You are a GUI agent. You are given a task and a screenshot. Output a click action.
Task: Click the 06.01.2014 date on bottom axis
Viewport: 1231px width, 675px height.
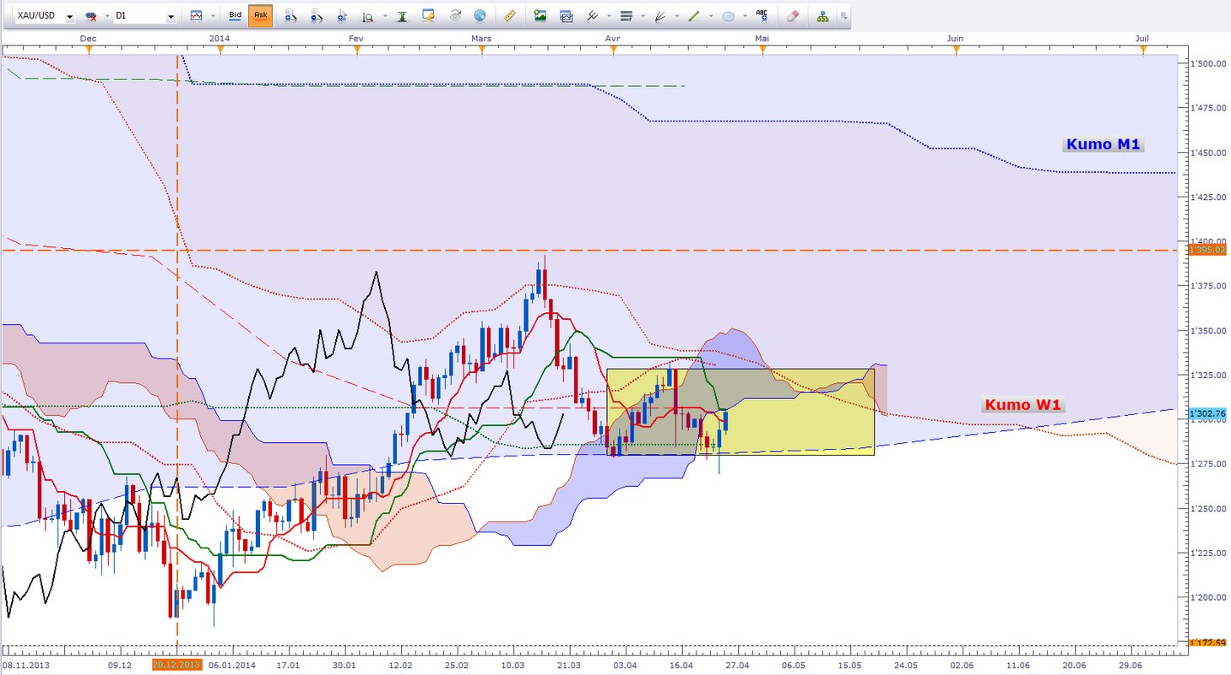pos(230,665)
